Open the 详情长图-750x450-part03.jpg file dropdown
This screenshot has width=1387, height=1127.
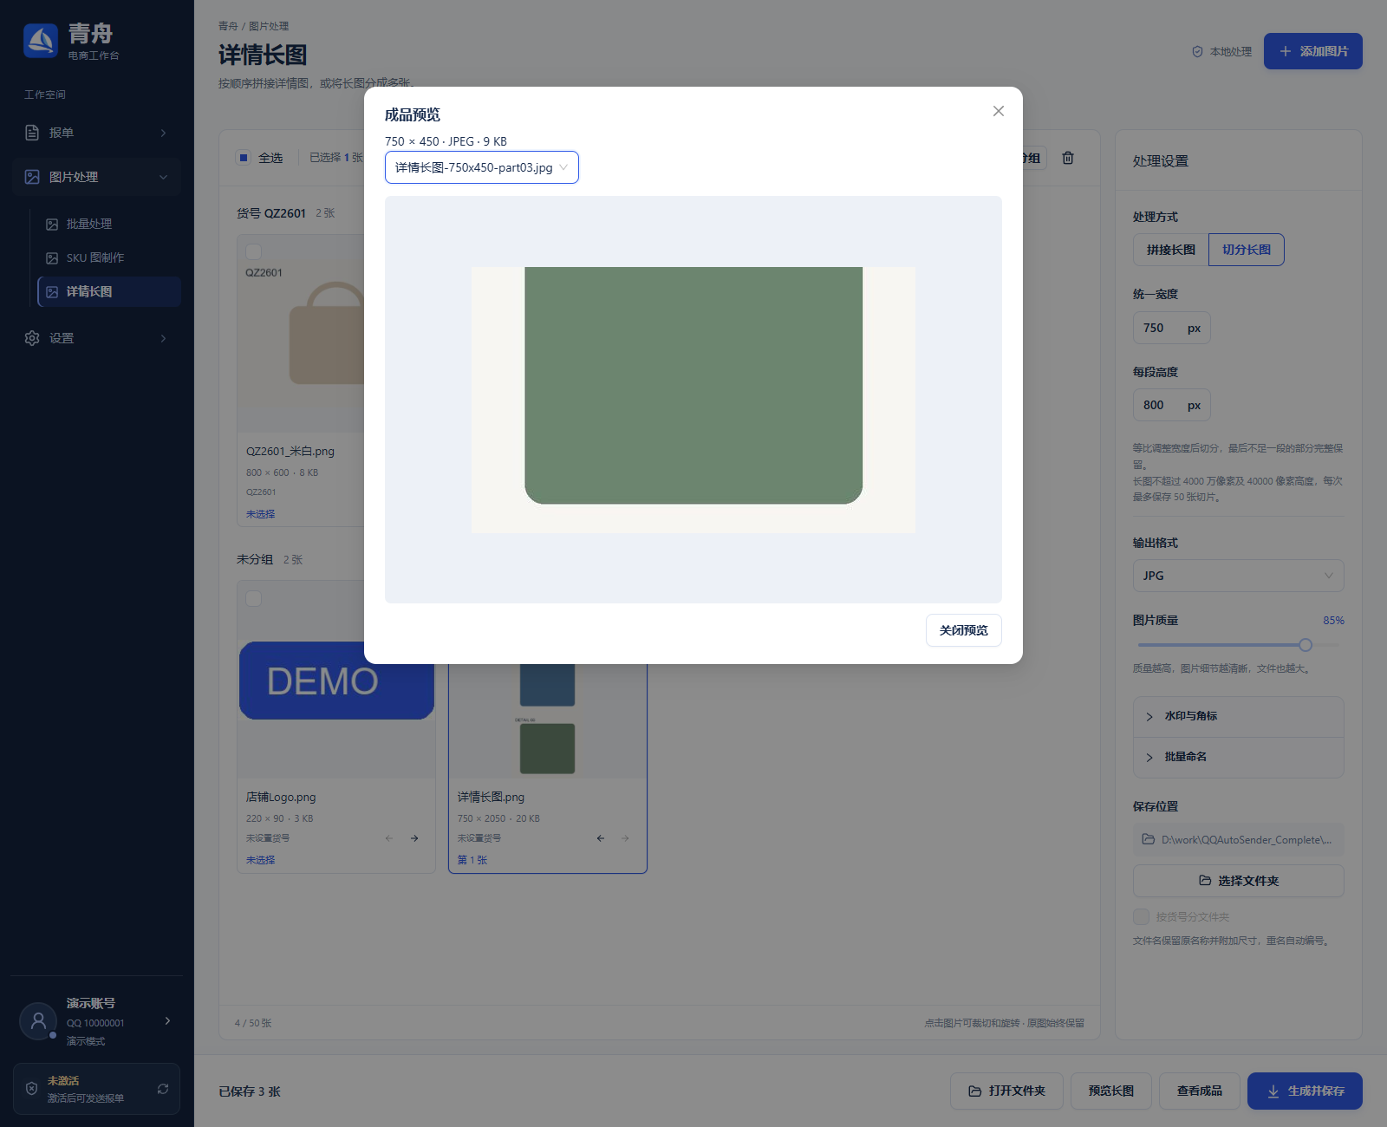pos(482,167)
